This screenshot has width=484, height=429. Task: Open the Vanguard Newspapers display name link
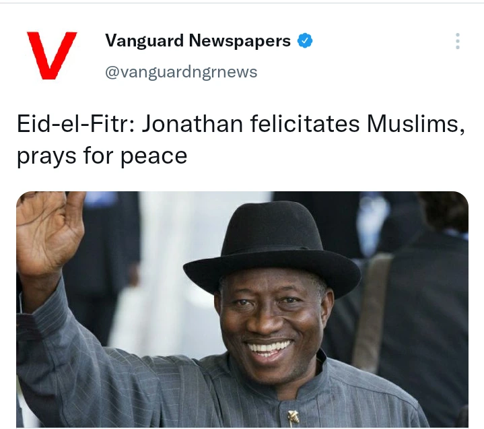[x=198, y=40]
